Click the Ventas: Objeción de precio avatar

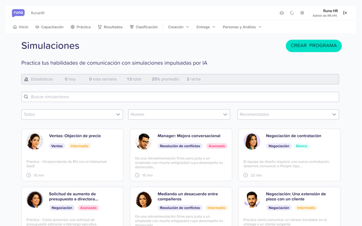35,141
